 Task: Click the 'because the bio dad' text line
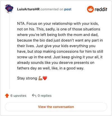point(60,40)
